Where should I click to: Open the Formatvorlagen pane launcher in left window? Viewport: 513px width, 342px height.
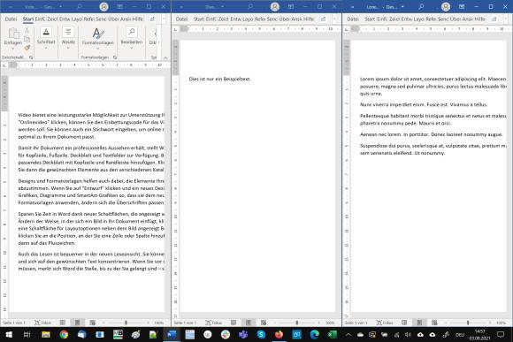coord(115,57)
